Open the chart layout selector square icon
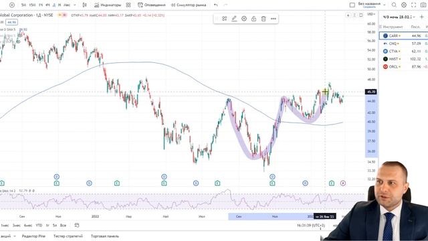 tap(352, 5)
